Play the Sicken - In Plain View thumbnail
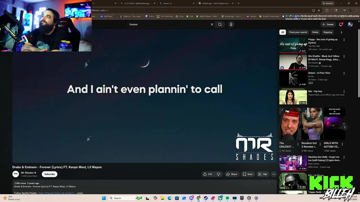Viewport: 360px width, 202px height. 293,79
